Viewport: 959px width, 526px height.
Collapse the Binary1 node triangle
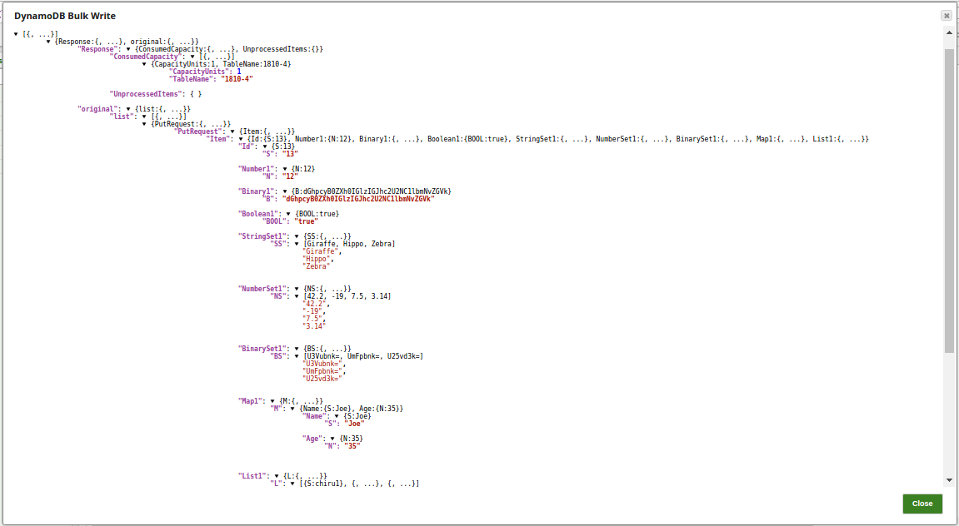285,191
